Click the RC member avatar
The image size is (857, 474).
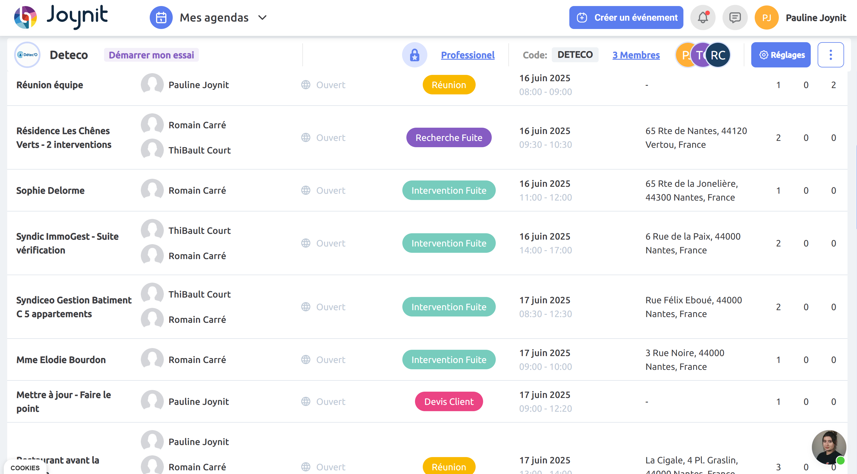[718, 55]
